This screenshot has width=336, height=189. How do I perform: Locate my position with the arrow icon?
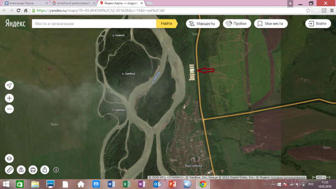click(x=9, y=86)
